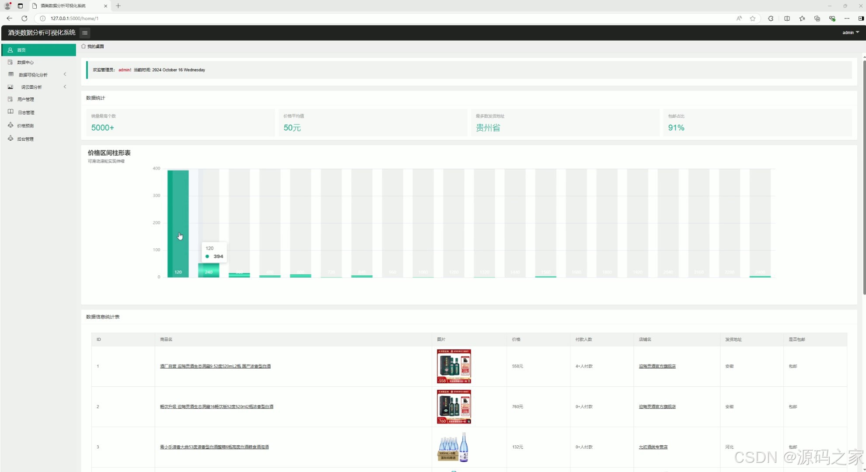This screenshot has height=472, width=866.
Task: Expand the 数据可视化分析 submenu chevron
Action: pyautogui.click(x=65, y=74)
